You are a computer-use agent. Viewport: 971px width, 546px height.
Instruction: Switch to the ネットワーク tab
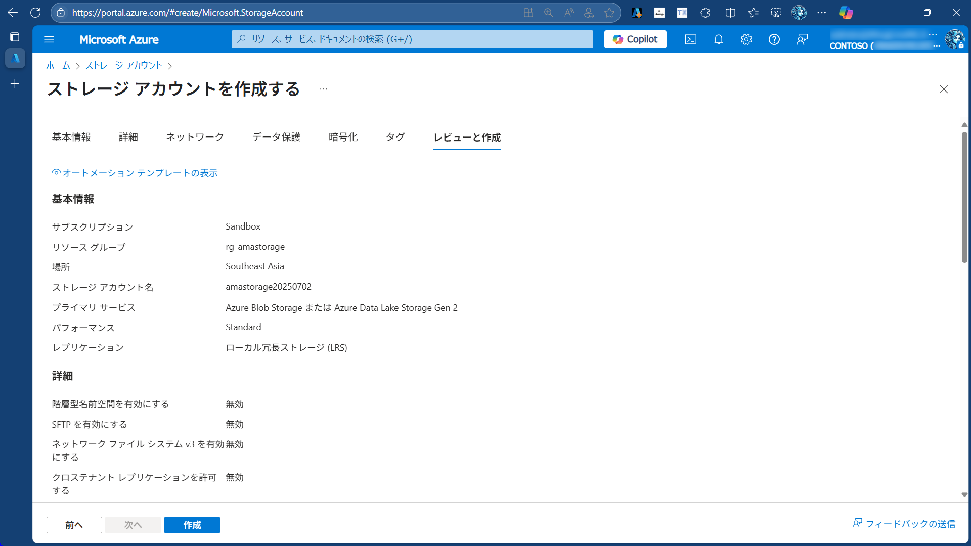point(195,137)
